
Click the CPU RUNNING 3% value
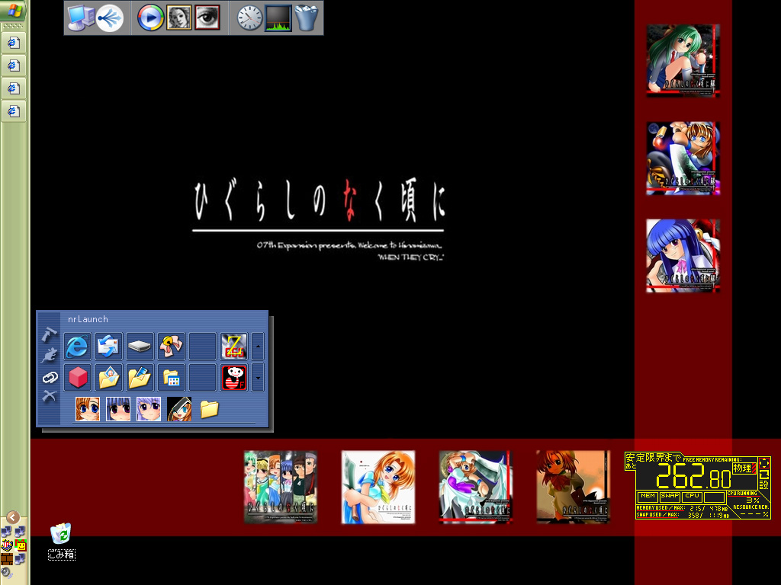point(753,500)
